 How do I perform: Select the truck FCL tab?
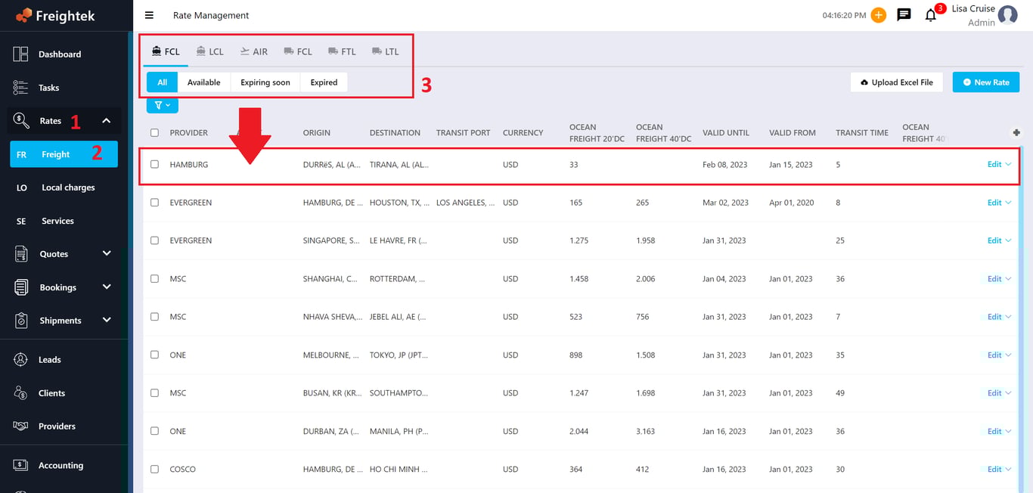[298, 51]
